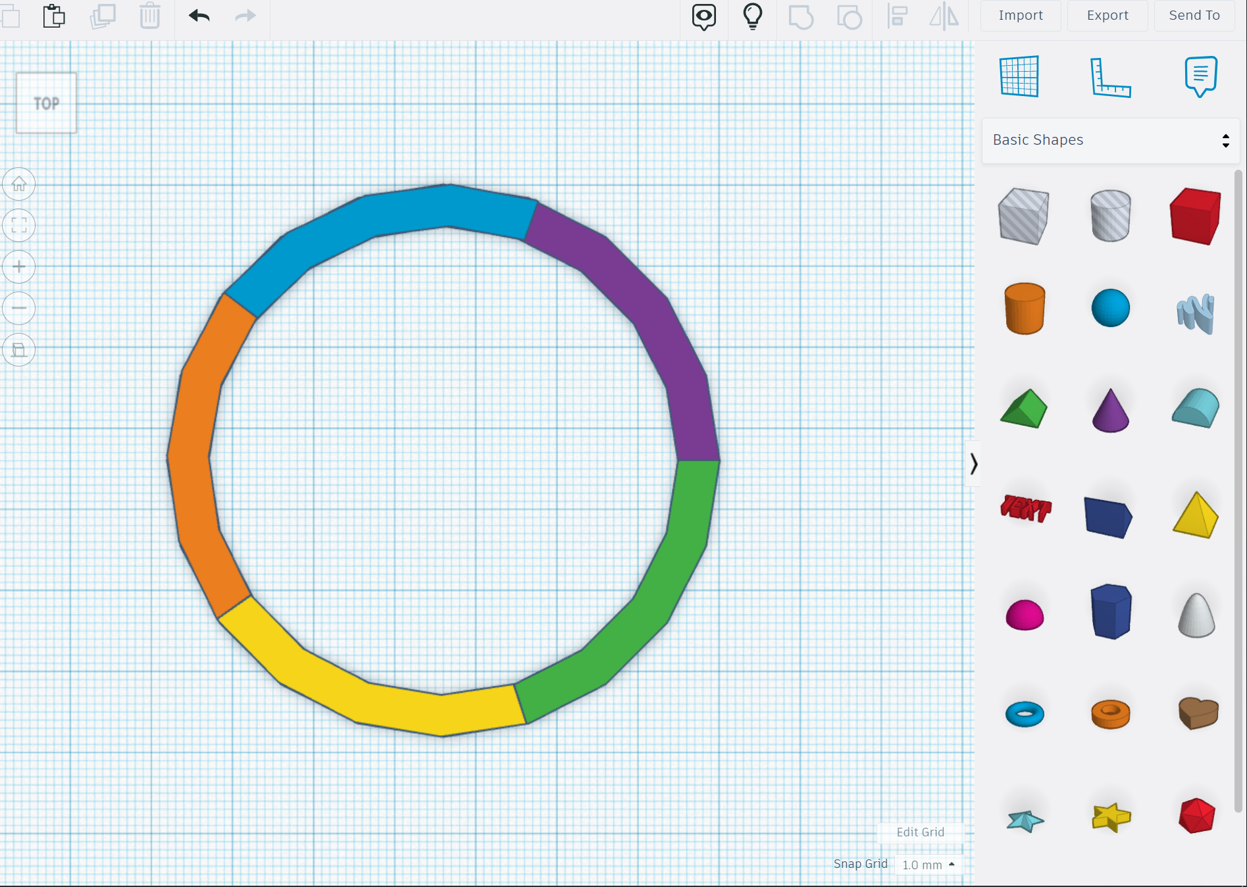
Task: Collapse the shapes panel with the chevron
Action: pos(974,463)
